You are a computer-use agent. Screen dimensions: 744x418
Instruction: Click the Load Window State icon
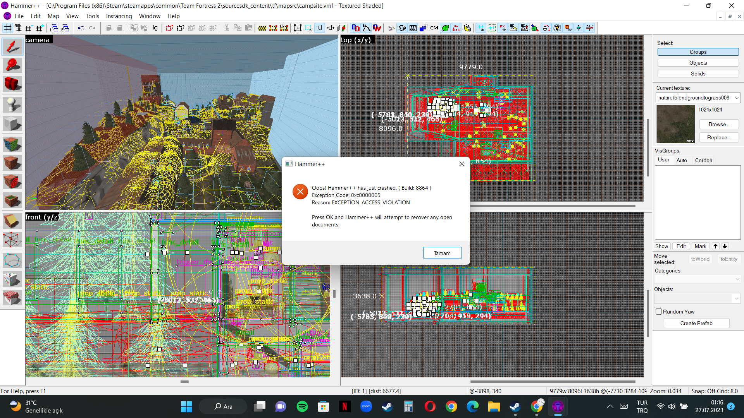tap(54, 28)
